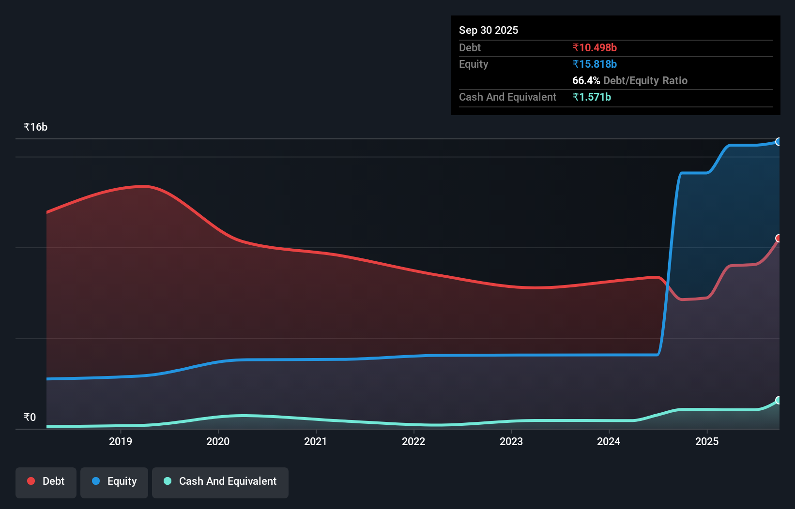795x509 pixels.
Task: Expand the Sep 30 2025 tooltip panel
Action: point(489,30)
